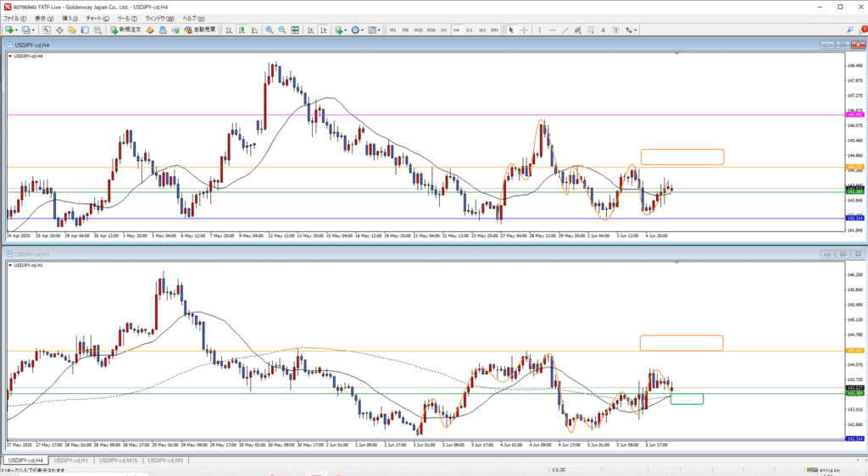The width and height of the screenshot is (868, 476).
Task: Switch to the USDJPY-cd,M5 chart tab
Action: pos(165,460)
